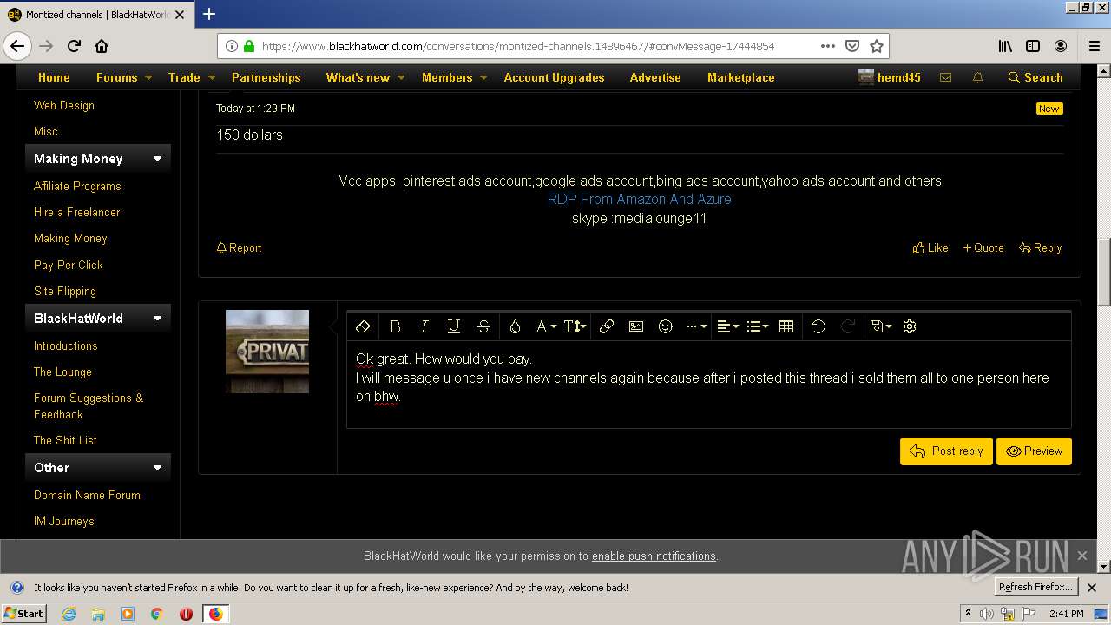Open the text color droplet picker

coord(515,326)
